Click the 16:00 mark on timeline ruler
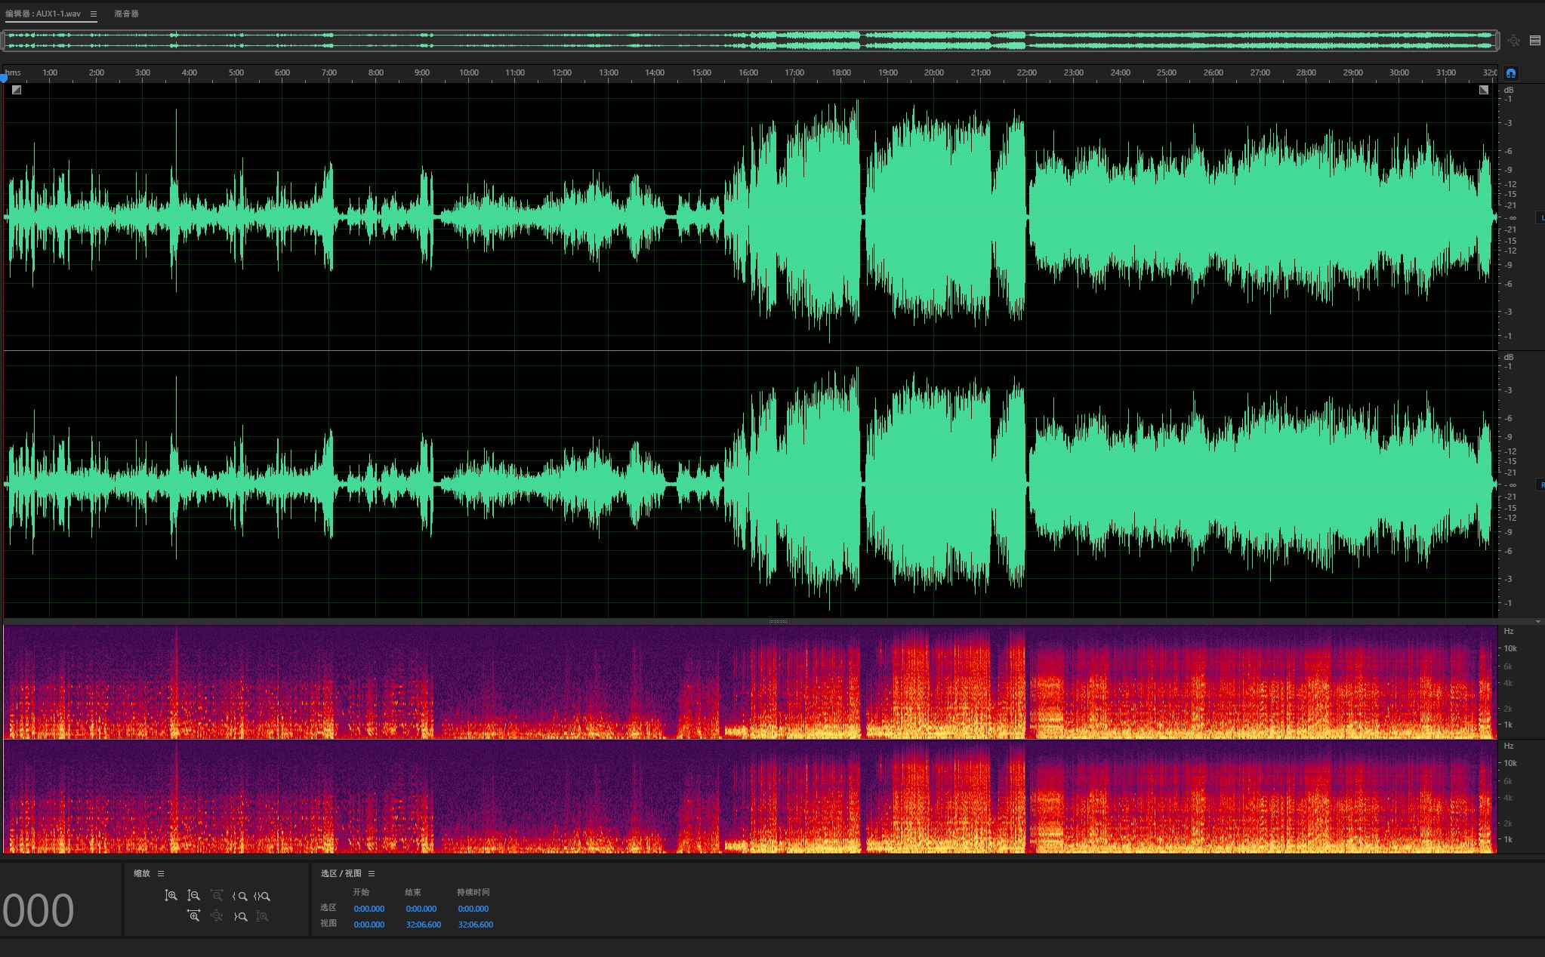Image resolution: width=1545 pixels, height=957 pixels. point(748,73)
